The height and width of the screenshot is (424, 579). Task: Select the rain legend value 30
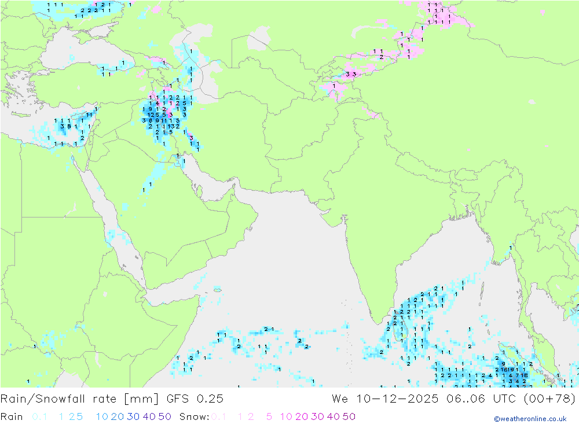point(133,416)
